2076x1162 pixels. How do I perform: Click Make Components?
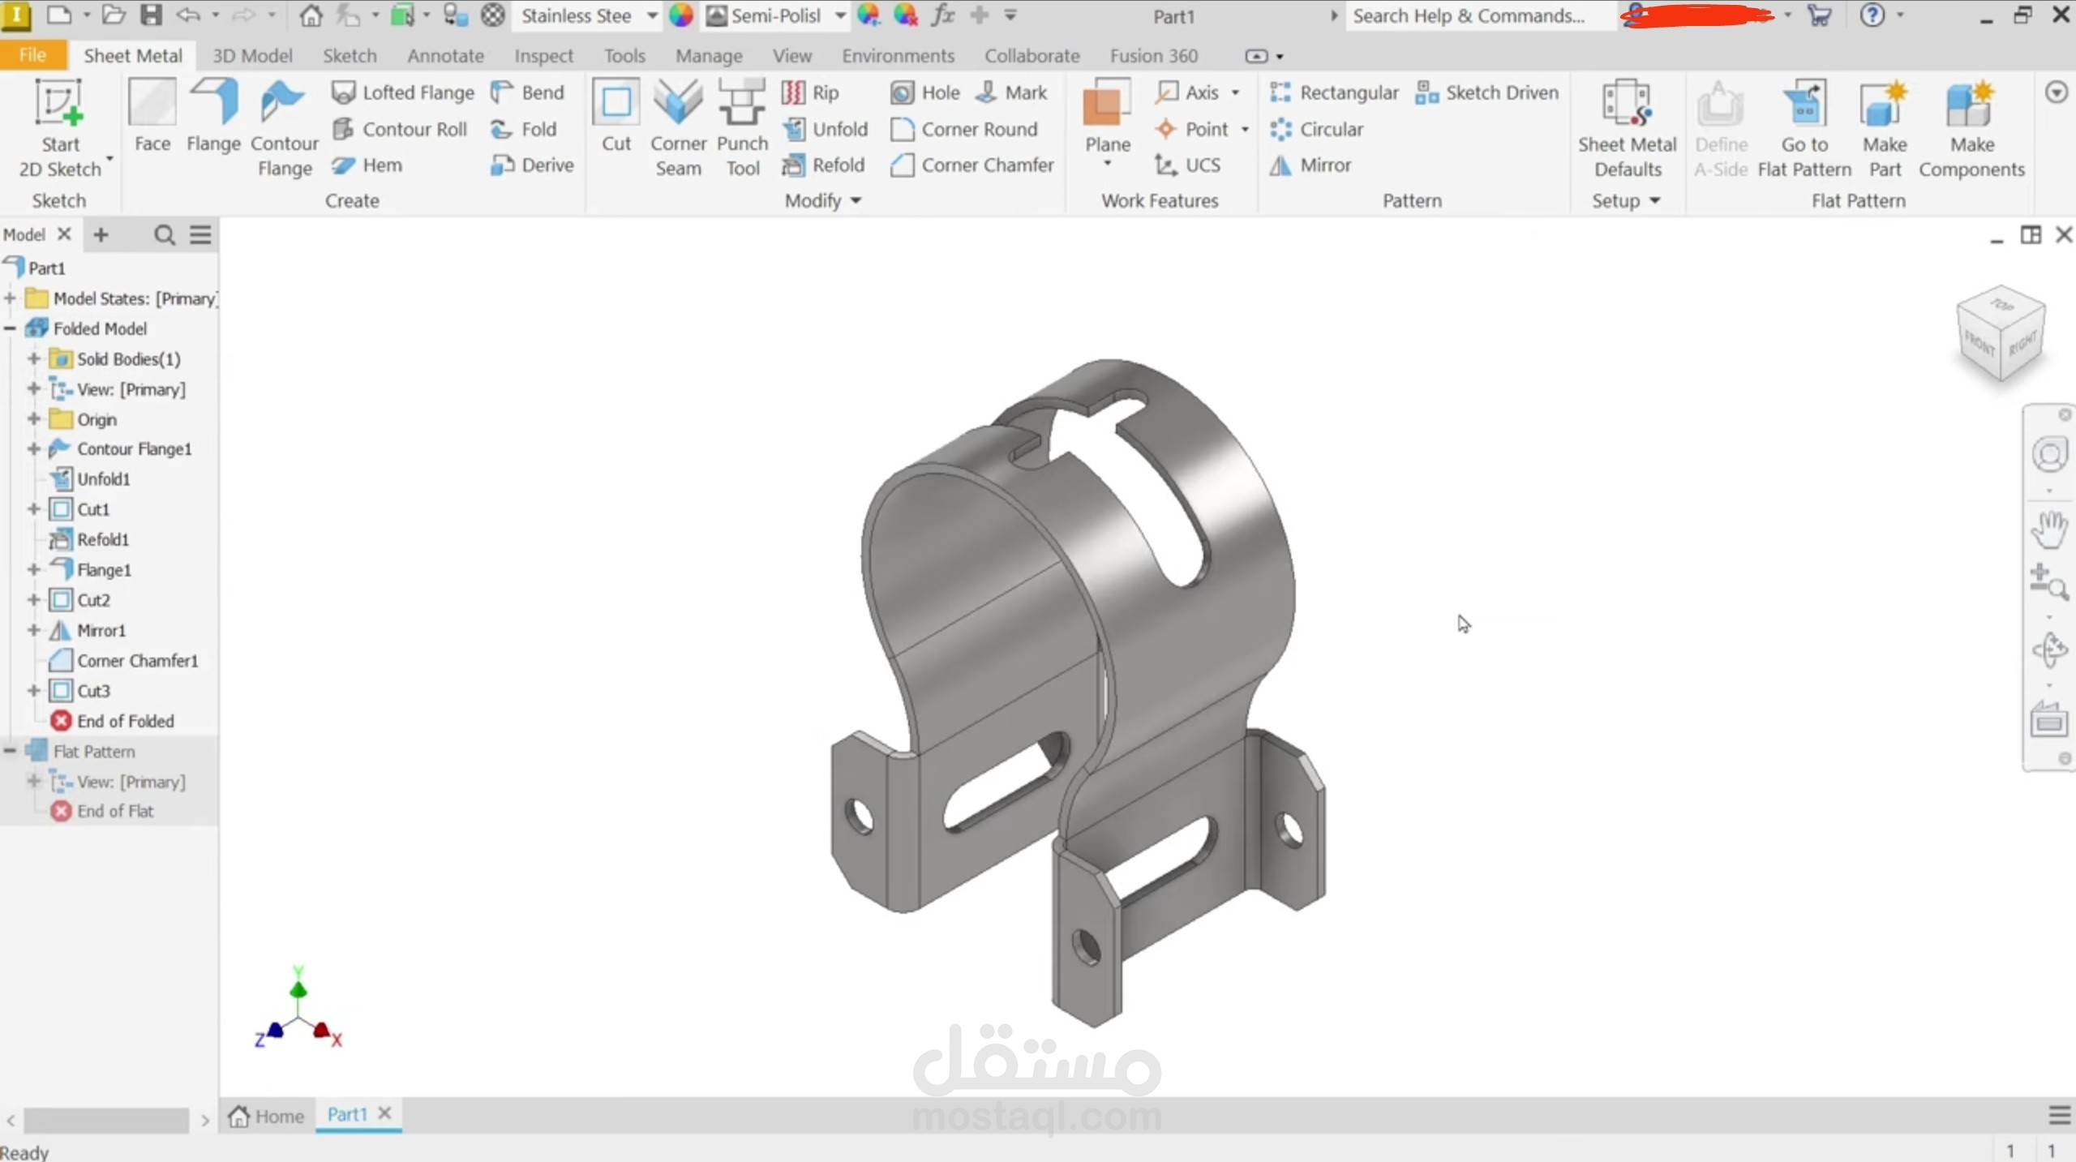(1971, 128)
